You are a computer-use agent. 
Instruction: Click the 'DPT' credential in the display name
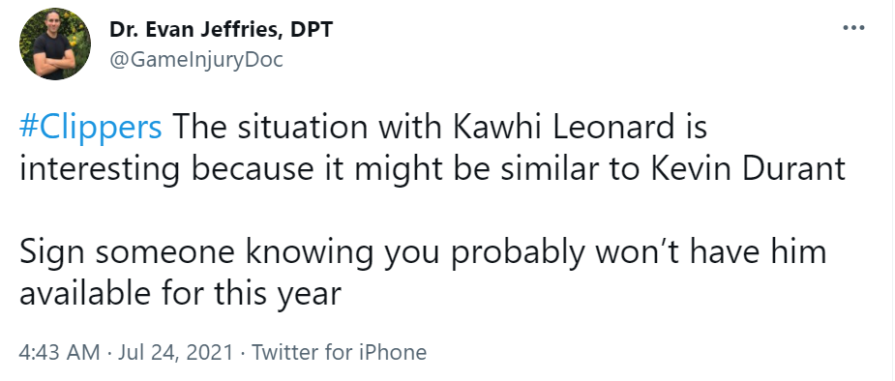[312, 30]
